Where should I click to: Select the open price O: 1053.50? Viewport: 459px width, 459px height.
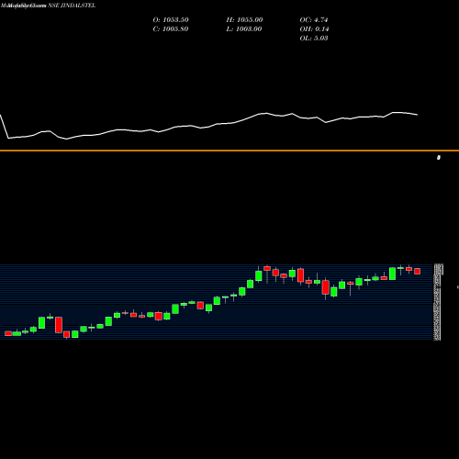click(171, 19)
